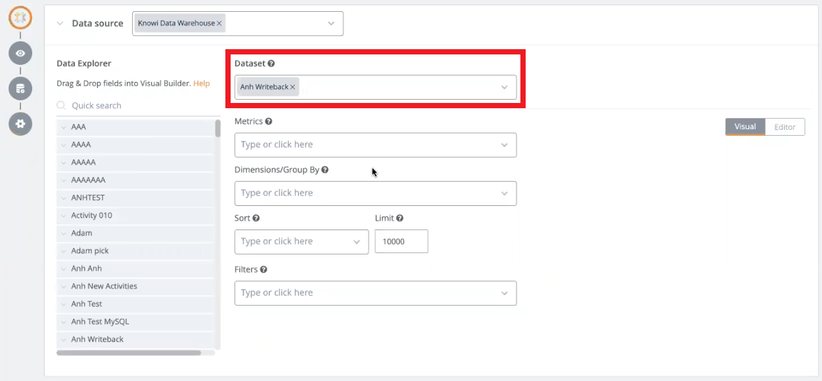822x381 pixels.
Task: Expand the Anh Writeback item in Data Explorer
Action: (63, 340)
